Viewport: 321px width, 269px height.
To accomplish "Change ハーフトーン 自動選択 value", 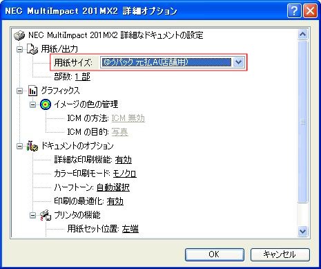I will [x=113, y=187].
